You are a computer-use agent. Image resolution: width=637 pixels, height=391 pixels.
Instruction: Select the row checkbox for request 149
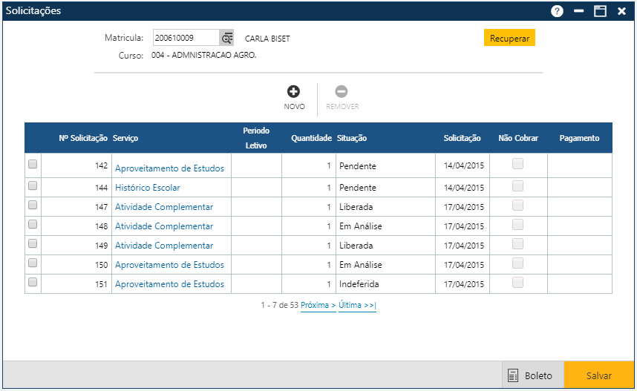pos(33,243)
